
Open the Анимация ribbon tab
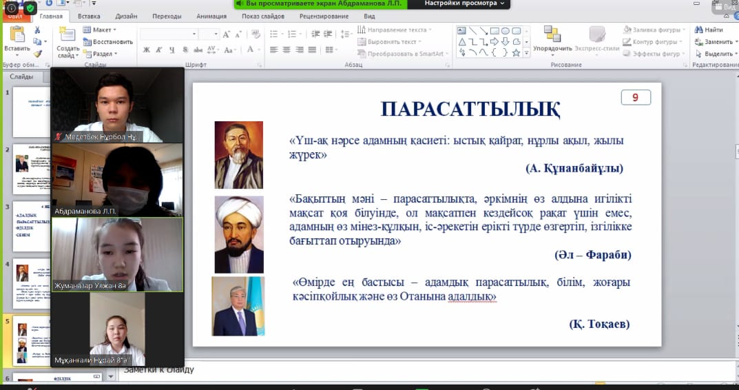(211, 16)
